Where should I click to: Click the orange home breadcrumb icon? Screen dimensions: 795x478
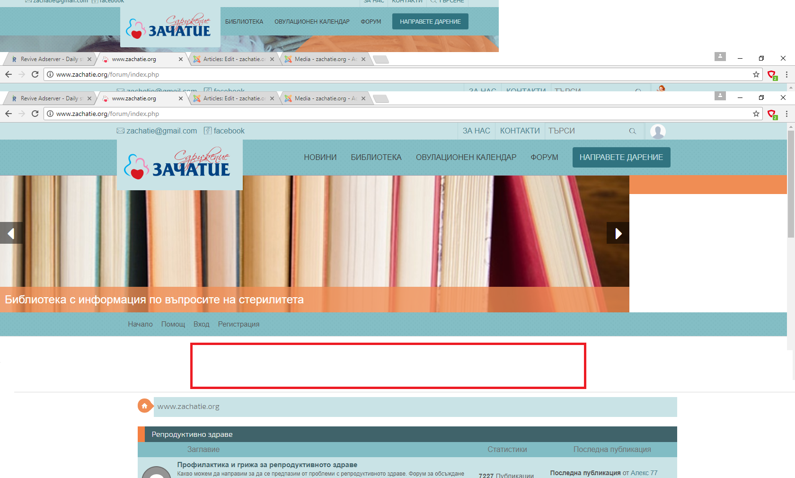pos(144,406)
